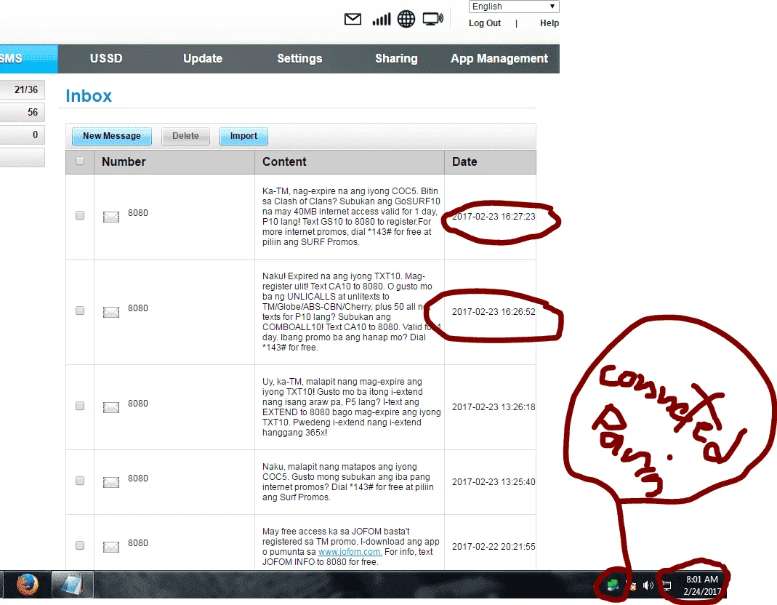Open the taskbar clock showing 8:01 AM
This screenshot has width=777, height=605.
coord(701,585)
